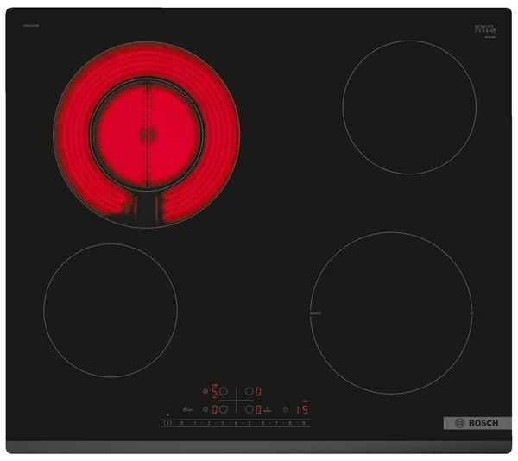Set the power slider to level 3
Viewport: 518px width, 461px height.
coord(222,424)
